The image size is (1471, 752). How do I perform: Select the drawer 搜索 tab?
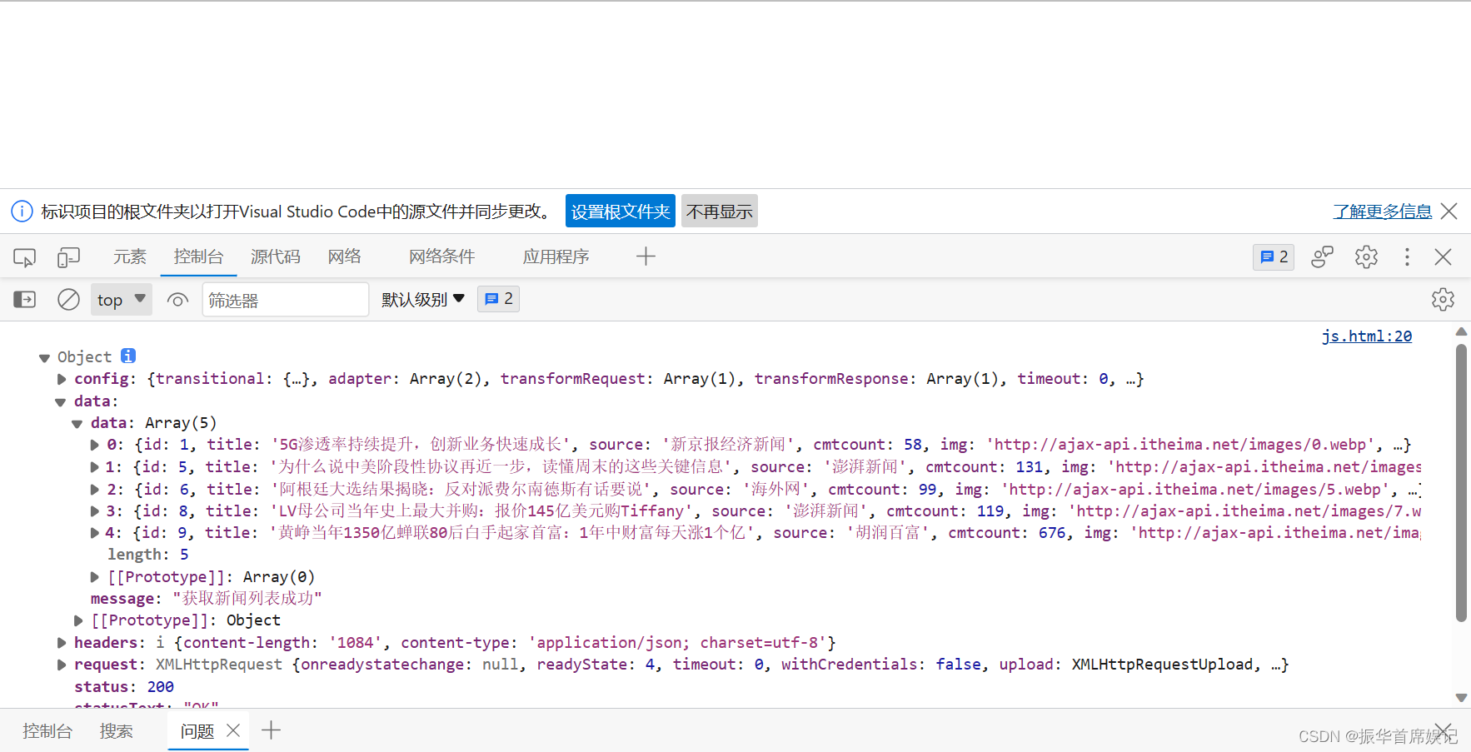tap(116, 730)
